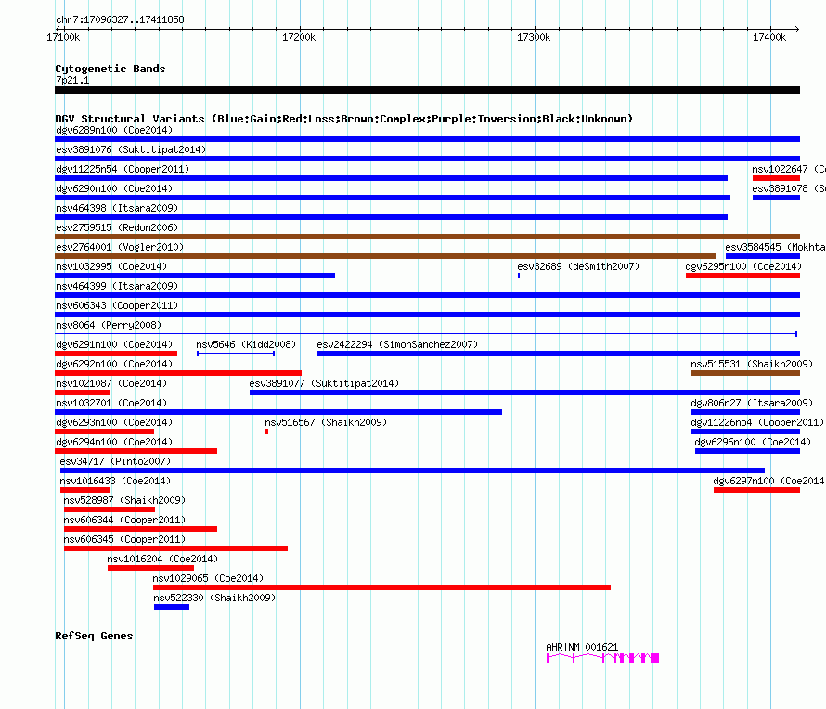The width and height of the screenshot is (826, 709).
Task: Open the dgv11225n54 (Cooper2011) variant label
Action: [x=123, y=169]
